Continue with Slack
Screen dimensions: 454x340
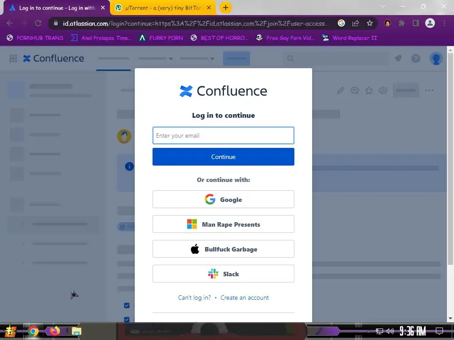[x=223, y=274]
